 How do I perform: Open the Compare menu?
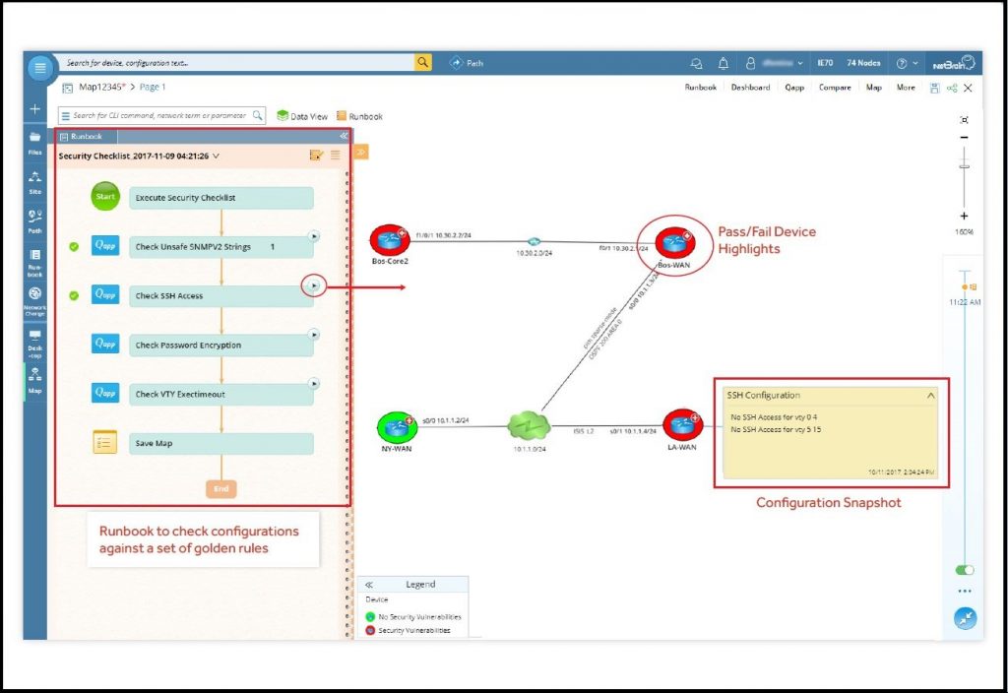835,88
